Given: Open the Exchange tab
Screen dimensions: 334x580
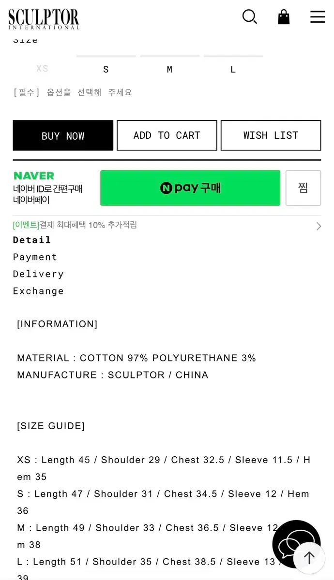Looking at the screenshot, I should point(38,291).
